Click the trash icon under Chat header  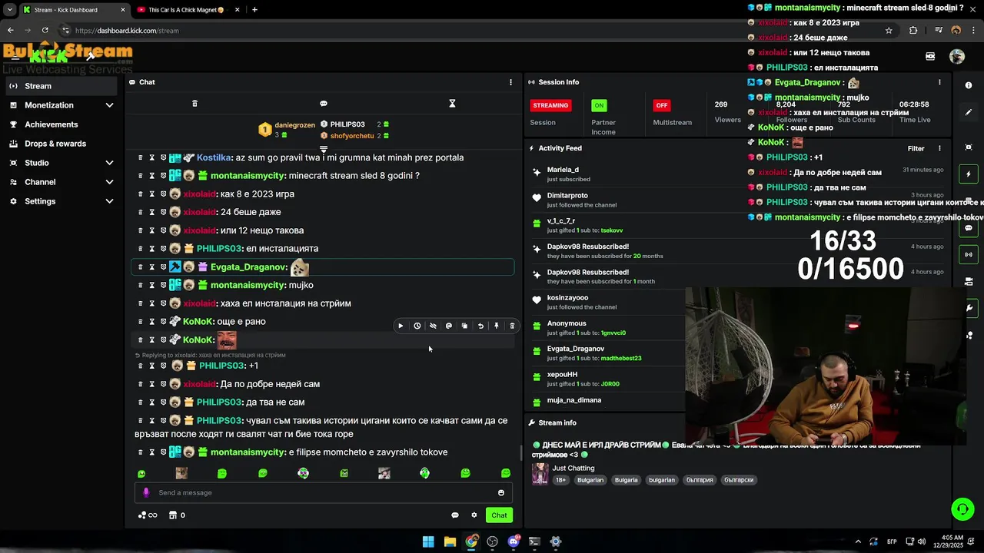(x=194, y=104)
